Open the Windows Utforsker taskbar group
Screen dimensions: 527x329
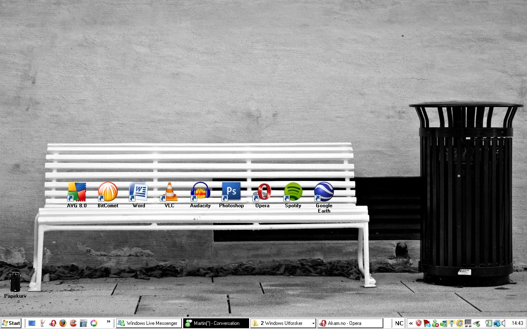[284, 323]
